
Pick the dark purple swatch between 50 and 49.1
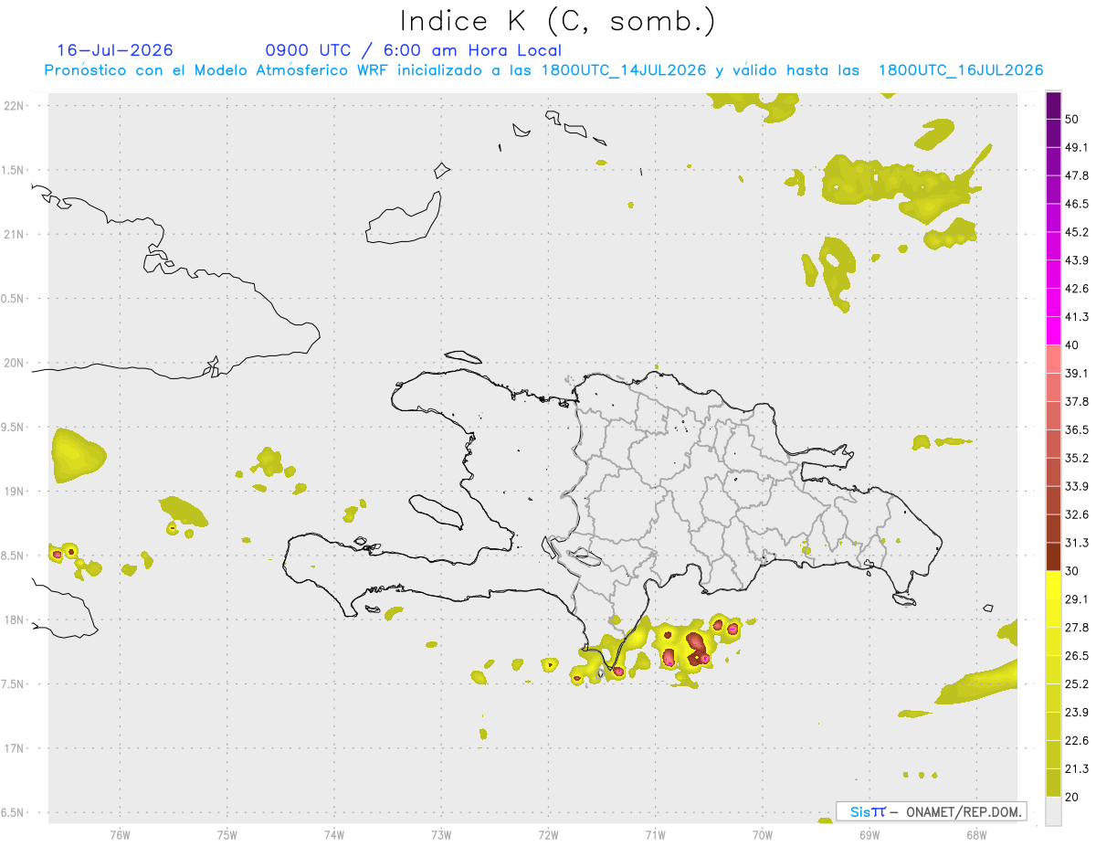tap(1053, 133)
